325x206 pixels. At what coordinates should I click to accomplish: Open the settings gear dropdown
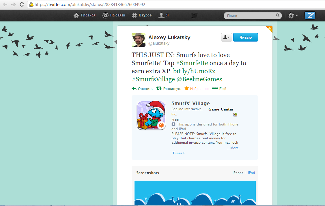293,16
